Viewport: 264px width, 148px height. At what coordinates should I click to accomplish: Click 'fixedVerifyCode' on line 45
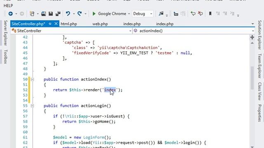pos(92,53)
